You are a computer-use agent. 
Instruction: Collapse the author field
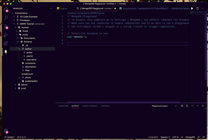(x=19, y=49)
